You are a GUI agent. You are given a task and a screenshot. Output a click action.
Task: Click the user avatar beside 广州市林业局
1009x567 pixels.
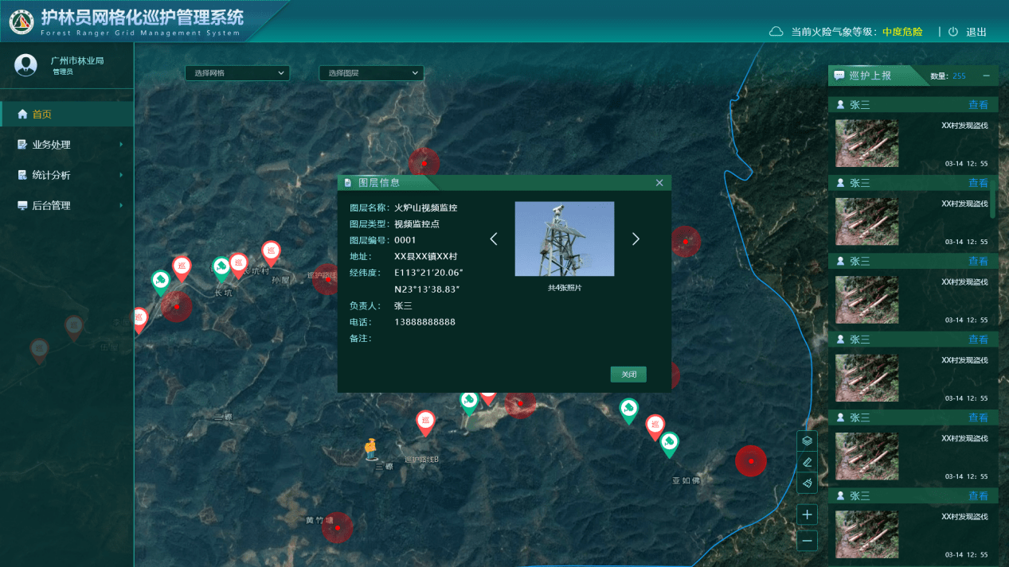25,65
